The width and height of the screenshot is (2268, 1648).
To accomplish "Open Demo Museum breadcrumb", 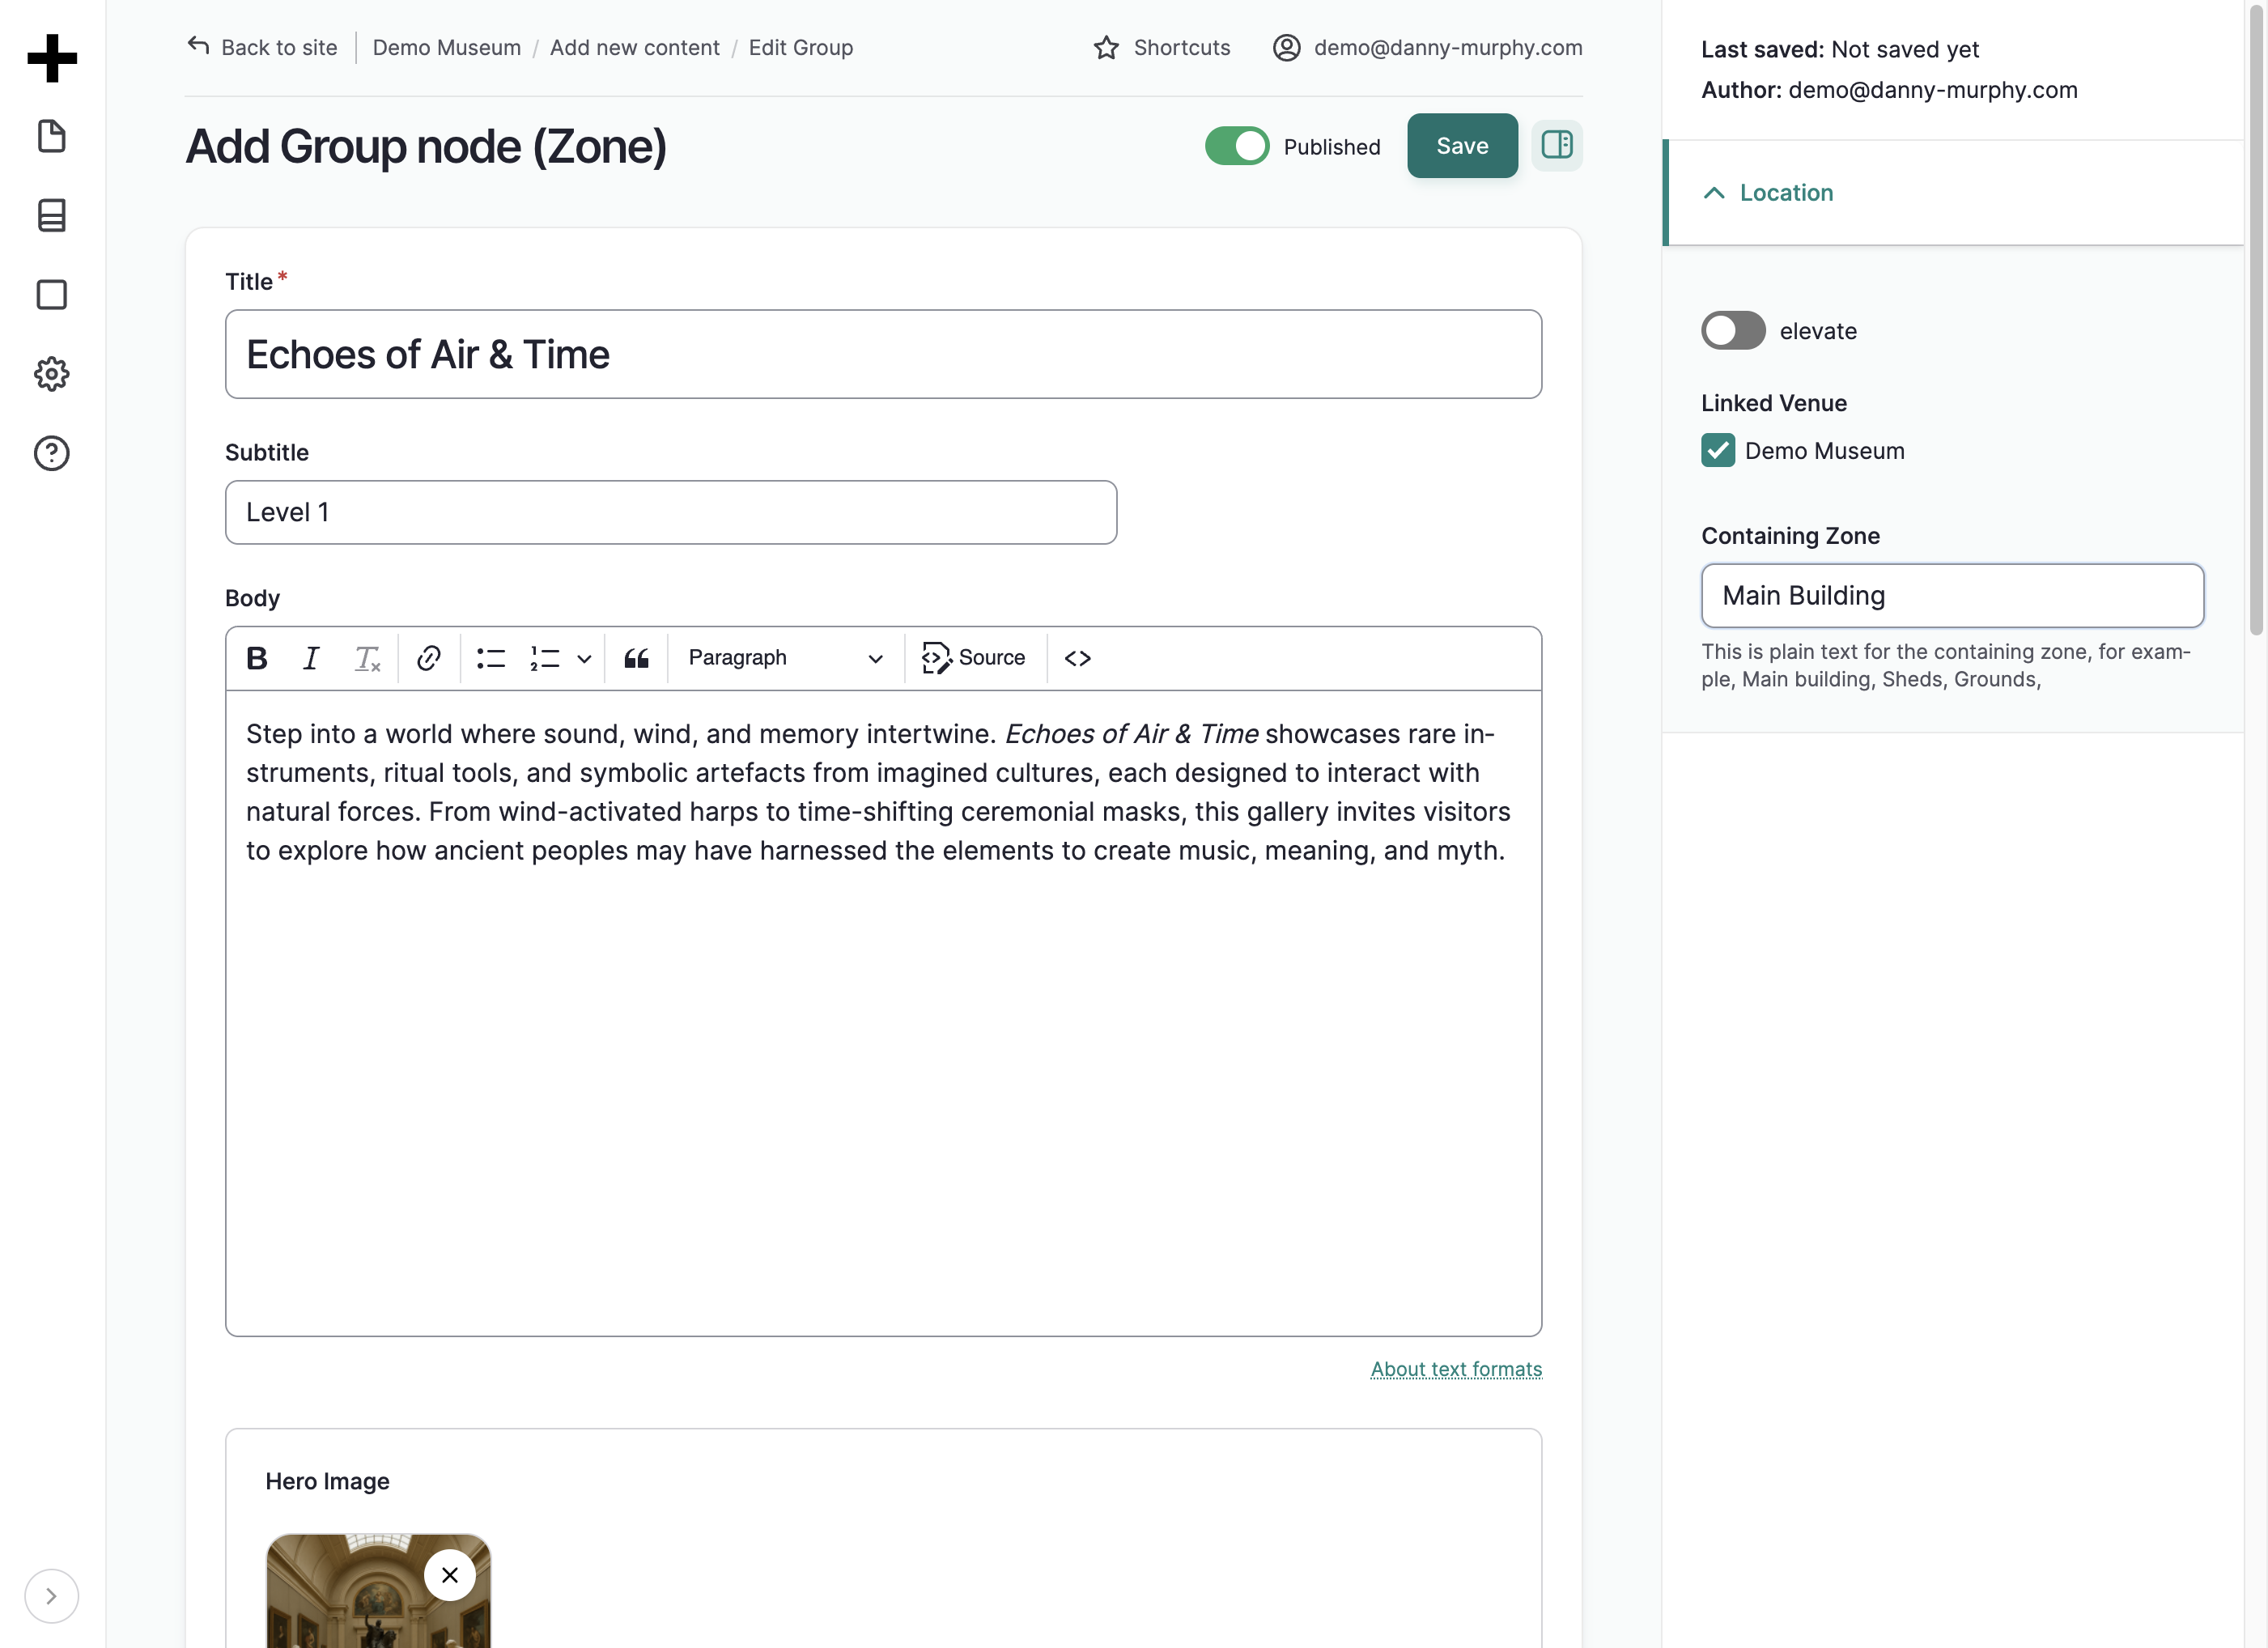I will [x=447, y=47].
